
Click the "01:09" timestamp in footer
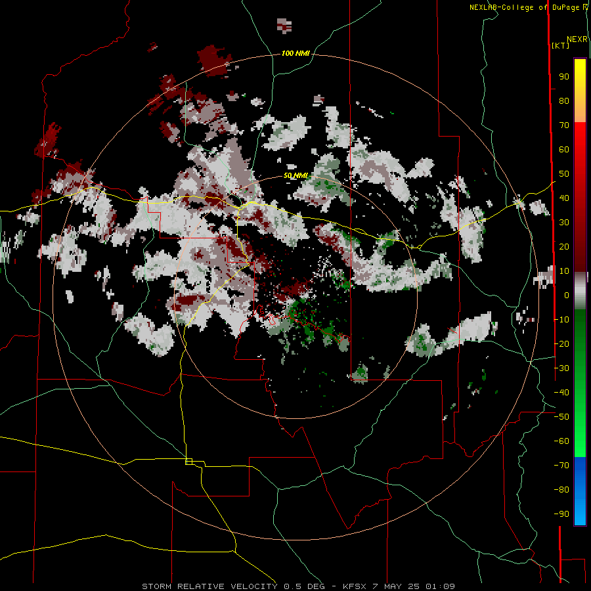point(440,586)
